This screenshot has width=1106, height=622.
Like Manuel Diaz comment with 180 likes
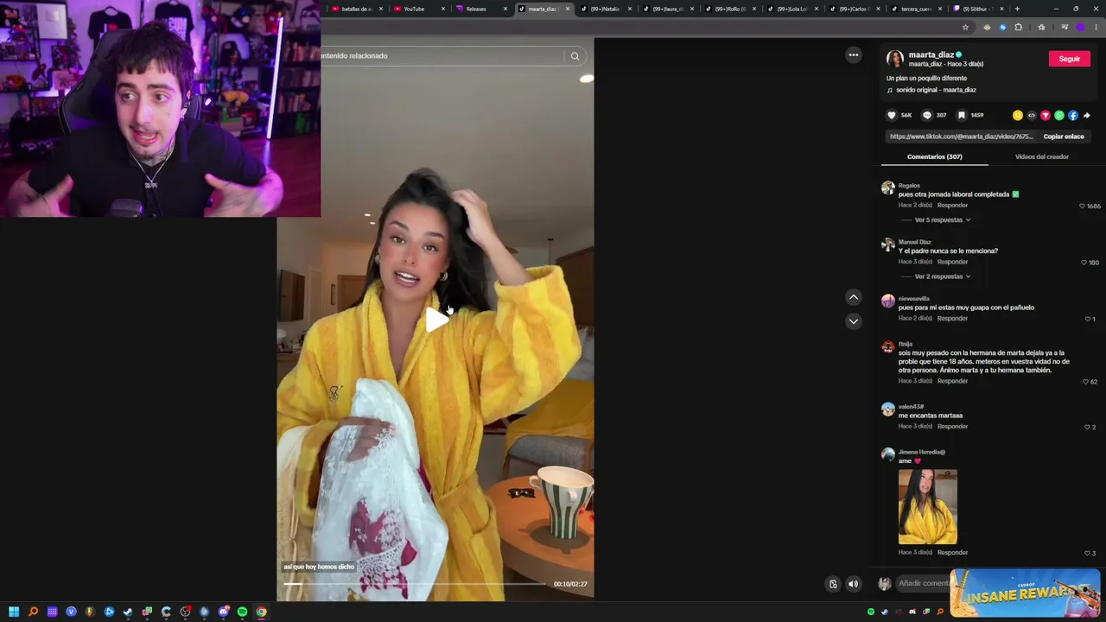tap(1084, 263)
